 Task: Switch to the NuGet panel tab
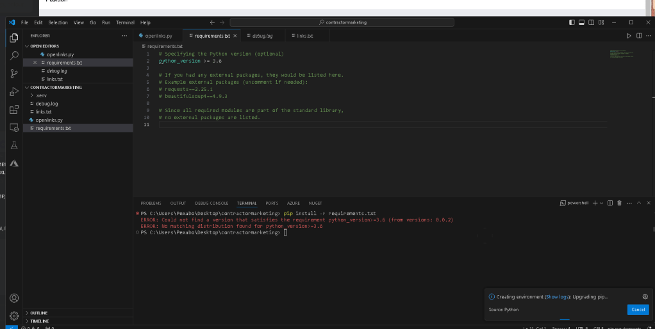pos(315,203)
